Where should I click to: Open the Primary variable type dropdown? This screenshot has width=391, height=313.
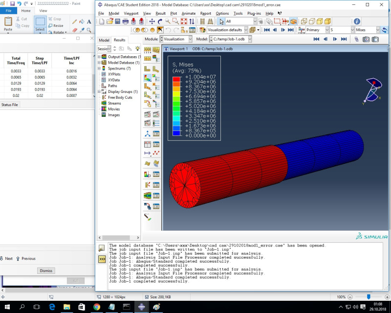(x=327, y=30)
